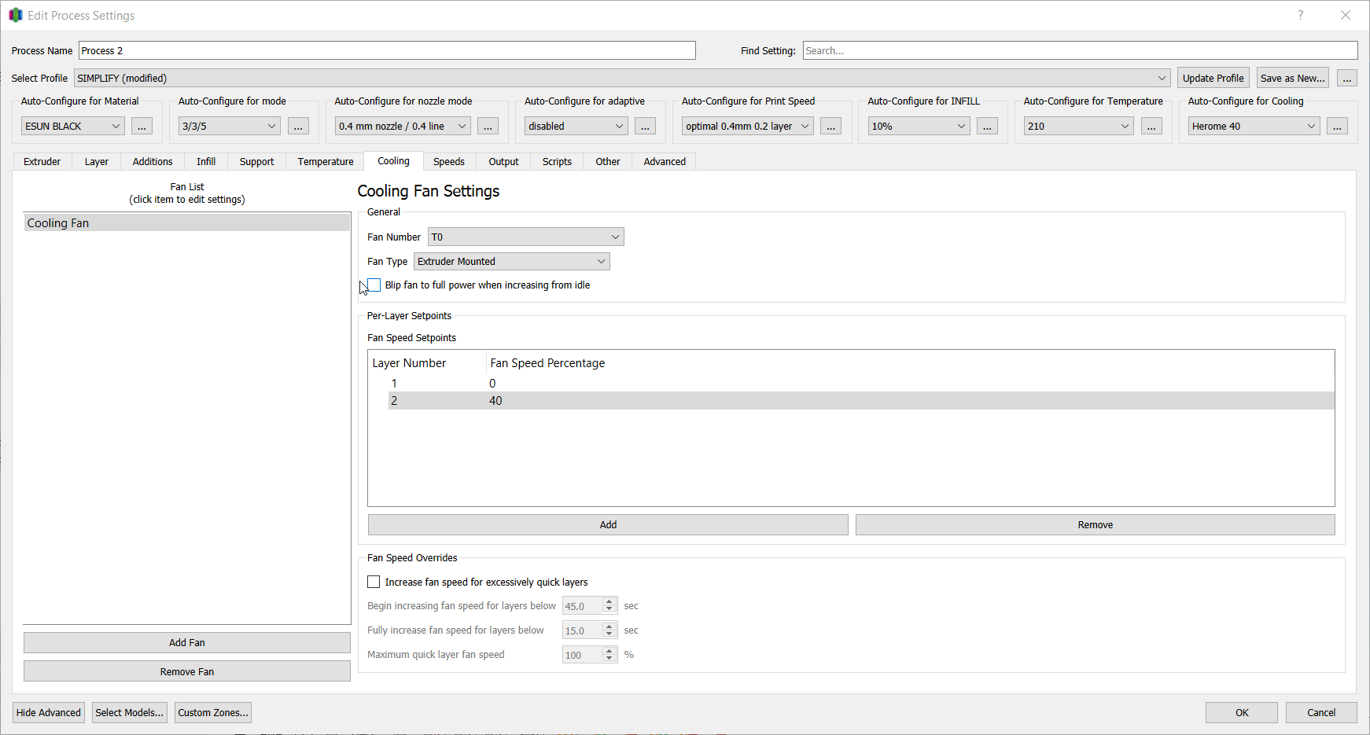Open the 0.4 mm nozzle dropdown
This screenshot has height=735, width=1370.
point(403,126)
